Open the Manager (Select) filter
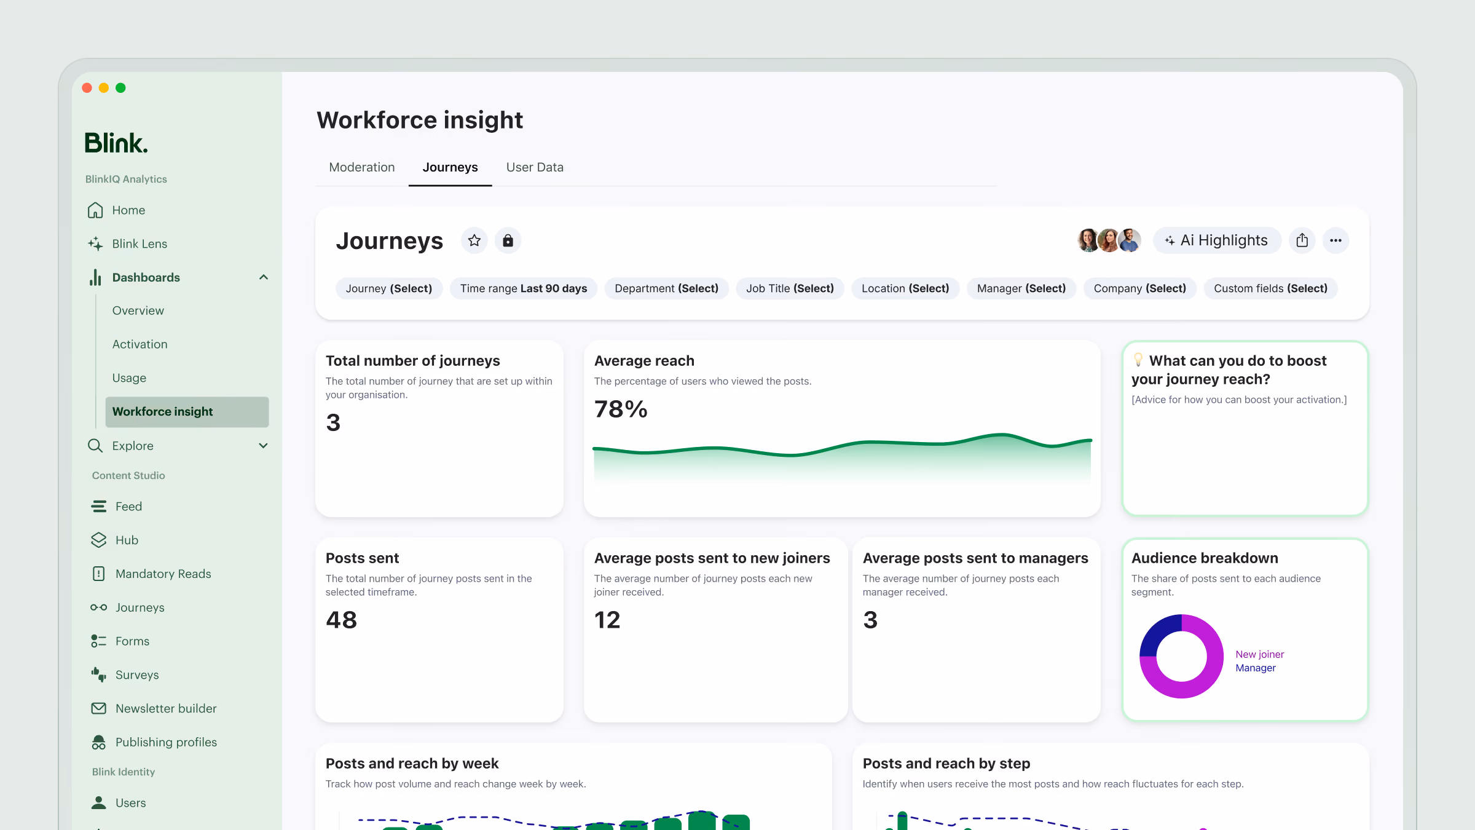 tap(1021, 288)
